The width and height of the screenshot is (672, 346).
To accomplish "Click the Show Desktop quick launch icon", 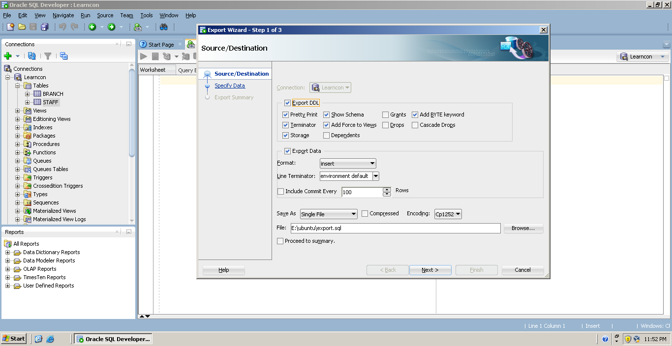I will (x=39, y=339).
